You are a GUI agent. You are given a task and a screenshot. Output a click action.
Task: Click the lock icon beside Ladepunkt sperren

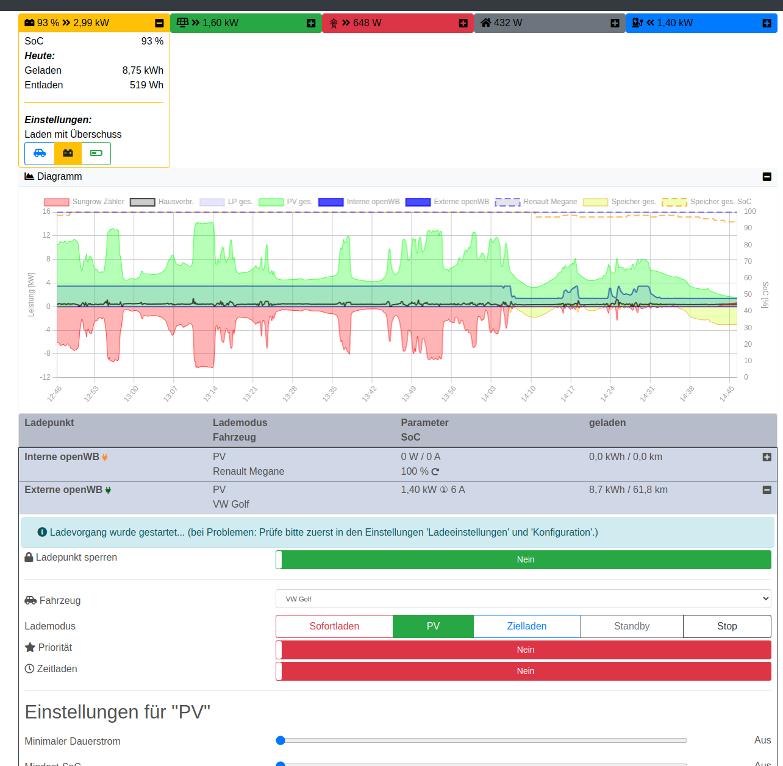[29, 557]
